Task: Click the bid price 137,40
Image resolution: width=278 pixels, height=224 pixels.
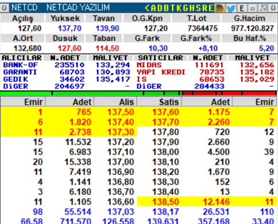Action: coord(120,122)
